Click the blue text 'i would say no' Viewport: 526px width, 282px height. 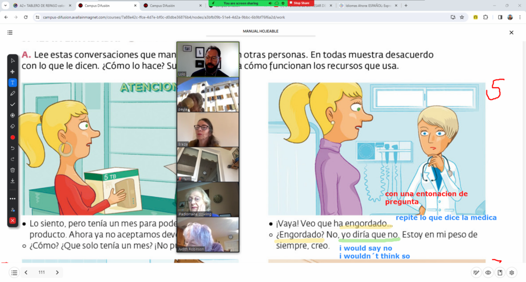click(x=366, y=248)
